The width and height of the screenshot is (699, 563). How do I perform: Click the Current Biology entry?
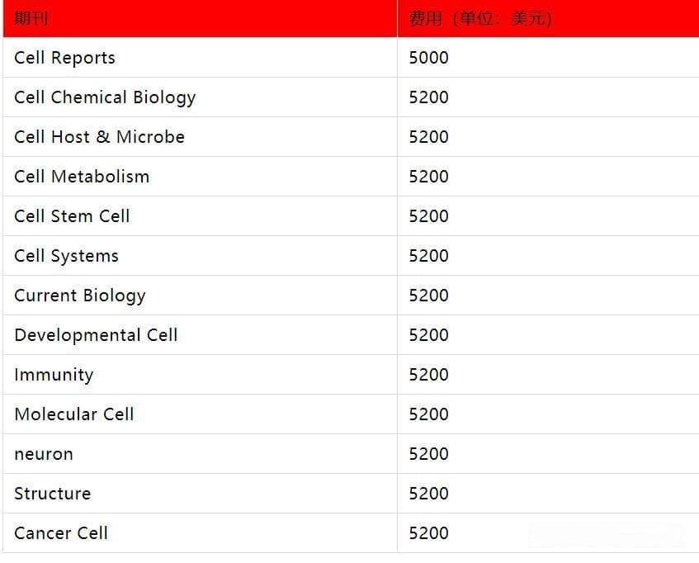(x=80, y=296)
